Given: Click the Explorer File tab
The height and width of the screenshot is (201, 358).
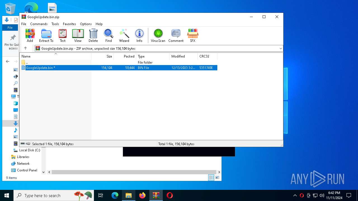Looking at the screenshot, I should click(x=10, y=28).
